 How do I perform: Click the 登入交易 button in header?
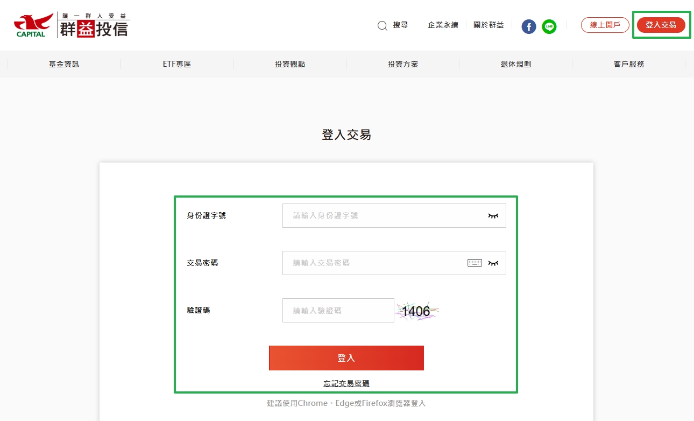[x=661, y=25]
